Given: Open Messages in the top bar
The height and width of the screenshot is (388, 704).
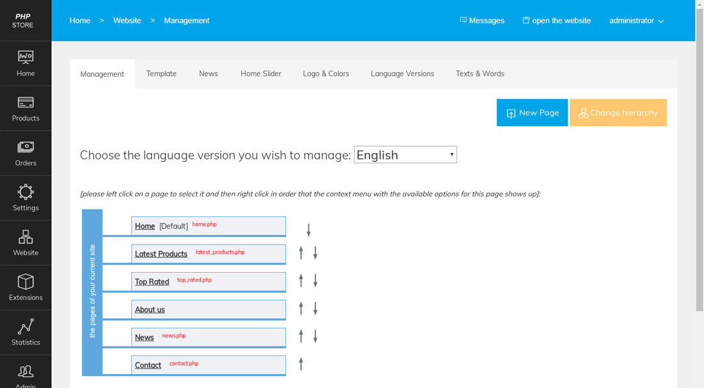Looking at the screenshot, I should point(482,20).
